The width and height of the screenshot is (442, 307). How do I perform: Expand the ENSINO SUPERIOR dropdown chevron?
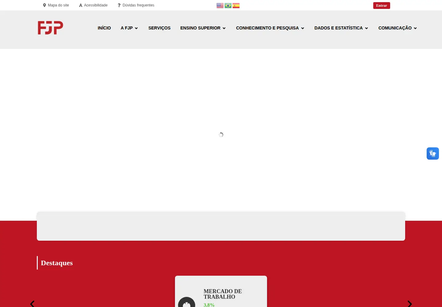[224, 28]
